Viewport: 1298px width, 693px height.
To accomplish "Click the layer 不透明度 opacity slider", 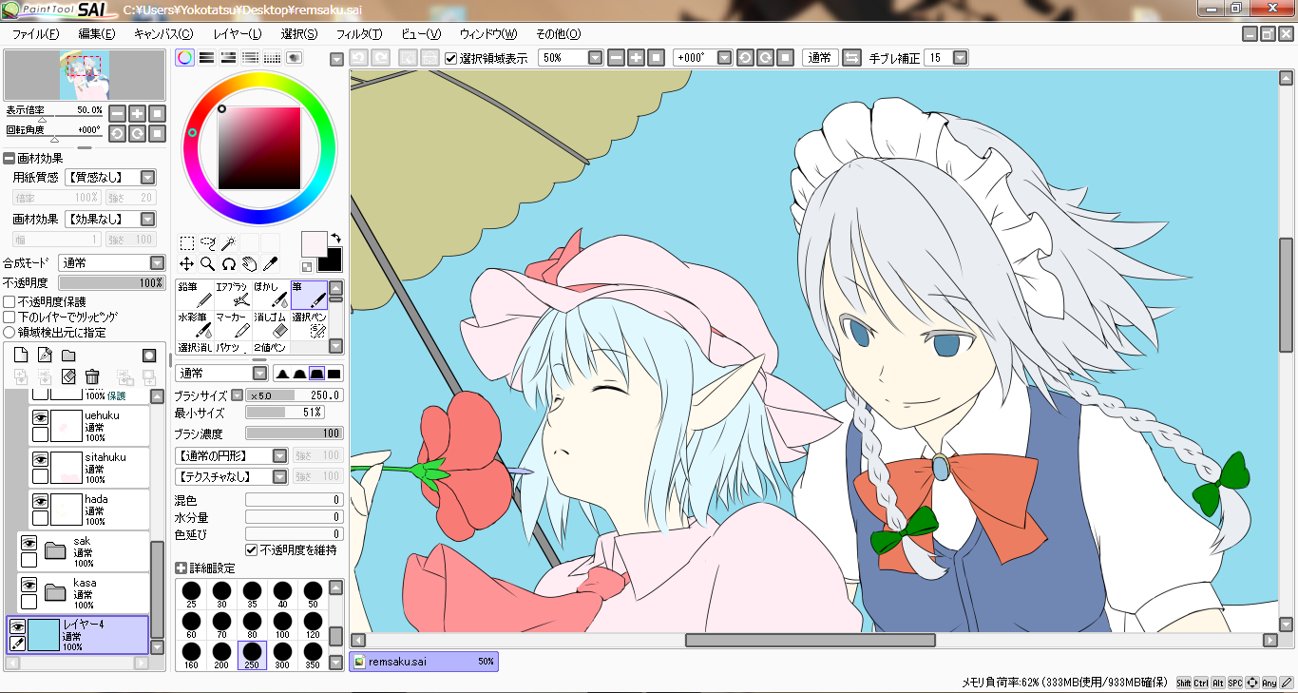I will [x=112, y=283].
